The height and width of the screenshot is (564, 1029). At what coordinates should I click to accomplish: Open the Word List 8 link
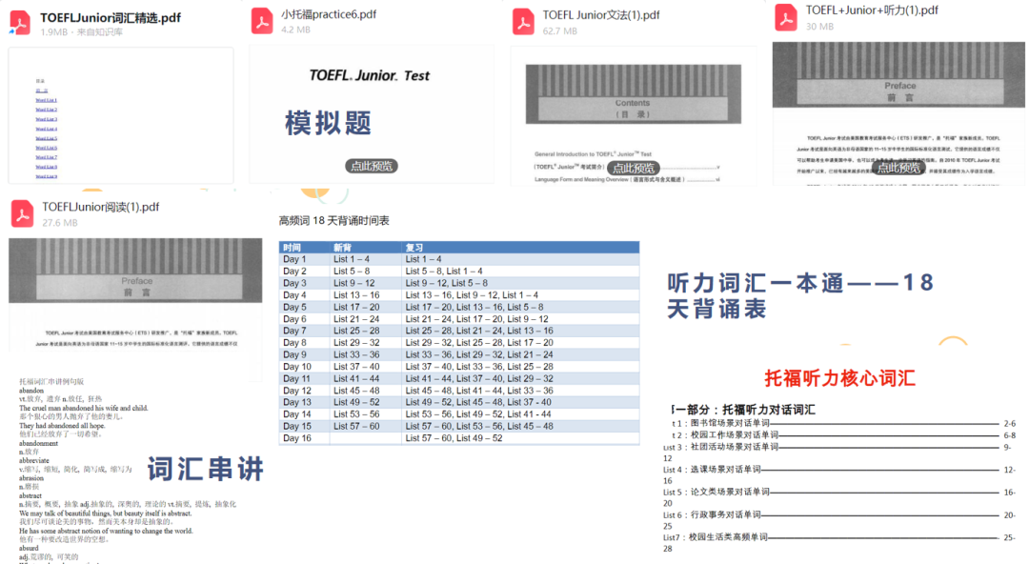[x=47, y=167]
